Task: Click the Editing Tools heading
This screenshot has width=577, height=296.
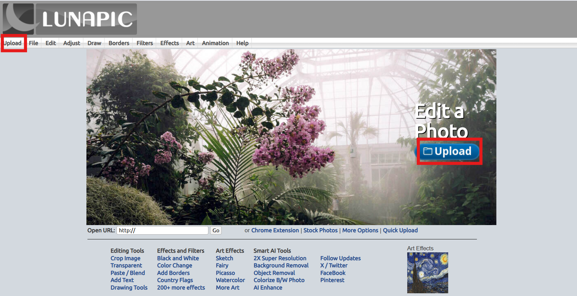Action: 127,251
